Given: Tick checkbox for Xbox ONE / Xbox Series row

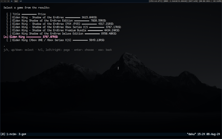Looking at the screenshot, I should tap(9, 40).
